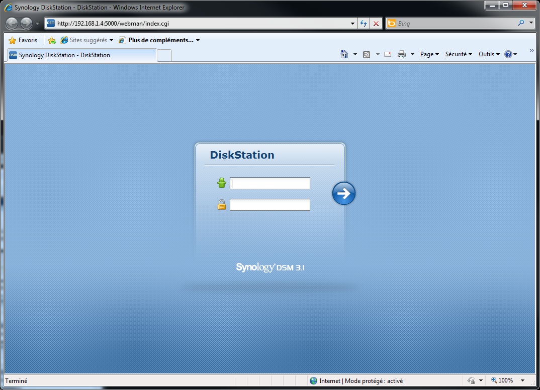The height and width of the screenshot is (390, 540).
Task: Open the address bar history dropdown
Action: (x=352, y=24)
